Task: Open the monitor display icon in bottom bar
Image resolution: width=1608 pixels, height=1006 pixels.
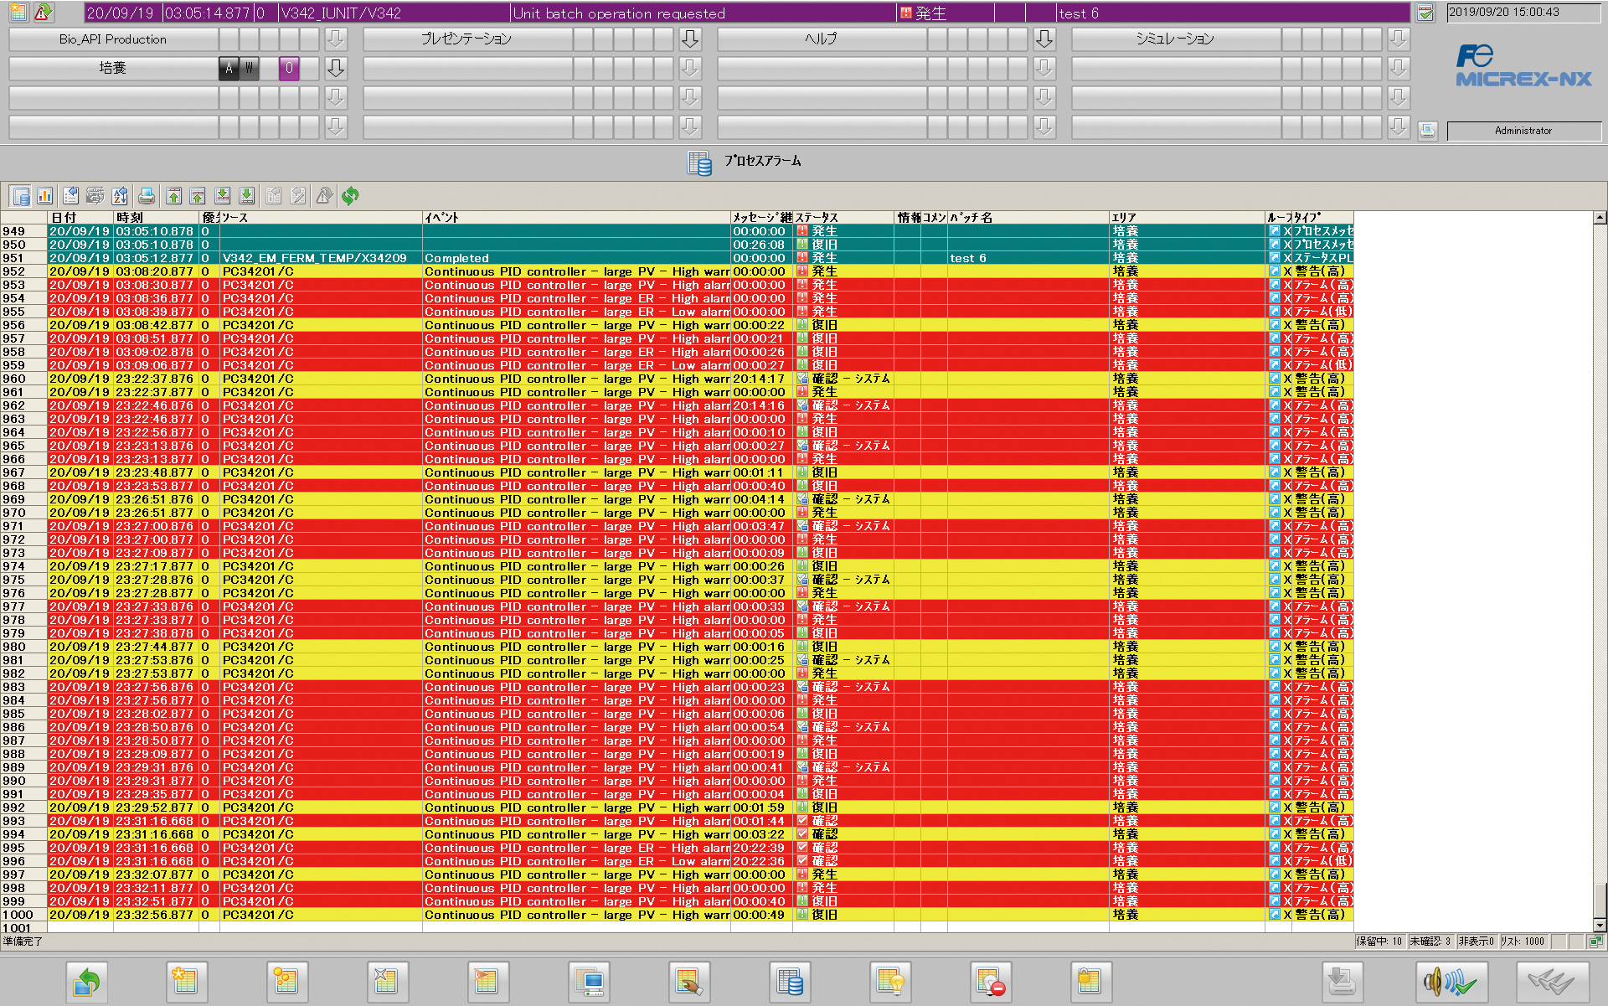Action: click(589, 982)
